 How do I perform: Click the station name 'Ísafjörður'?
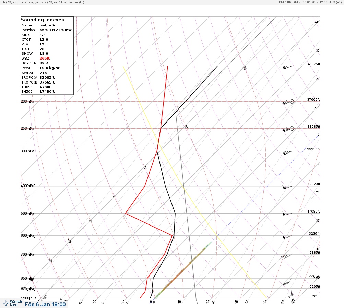pyautogui.click(x=49, y=25)
